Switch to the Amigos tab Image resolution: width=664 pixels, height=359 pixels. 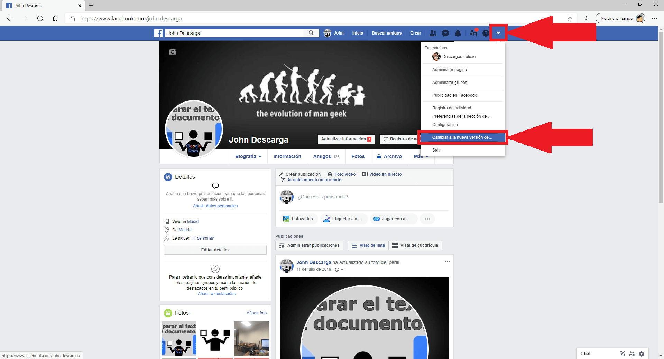point(326,156)
